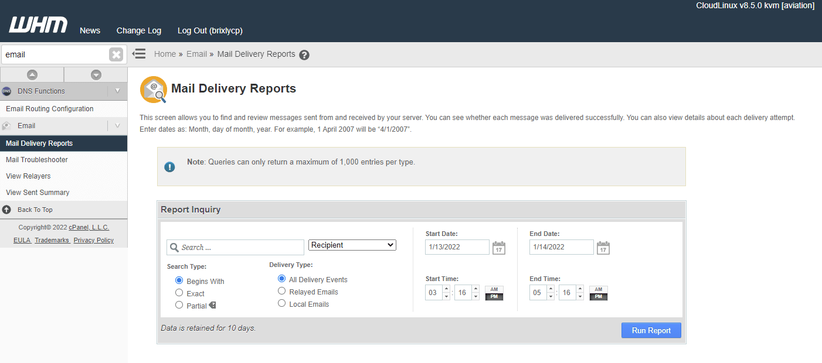Increase End Time minutes
Image resolution: width=822 pixels, height=363 pixels.
(580, 289)
